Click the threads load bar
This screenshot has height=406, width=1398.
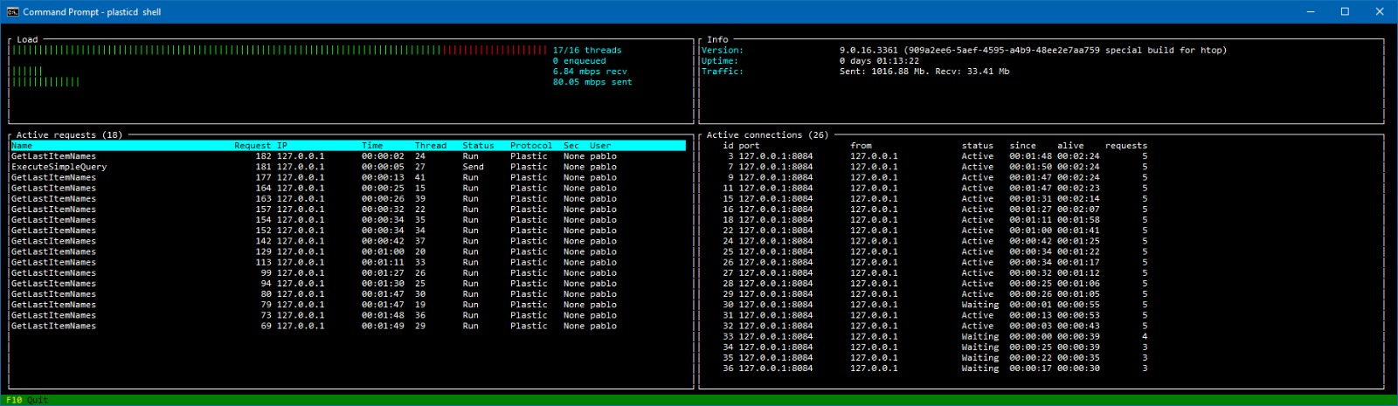coord(280,51)
